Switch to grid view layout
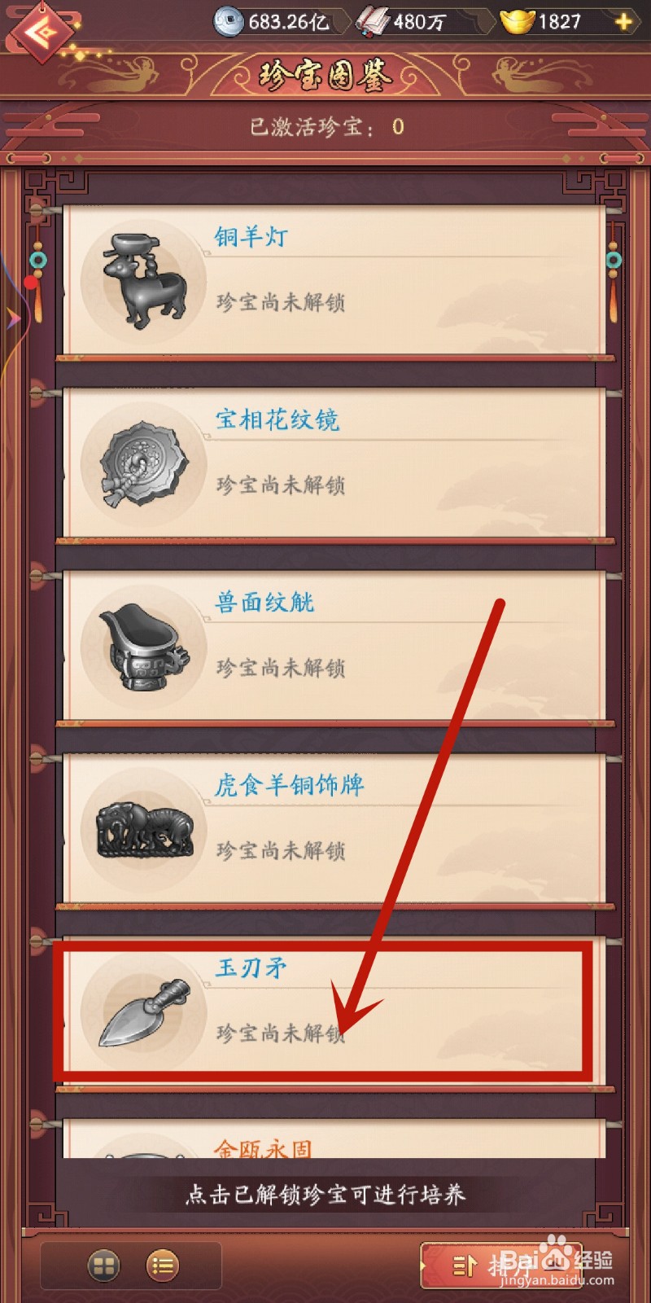The image size is (651, 1303). point(103,1266)
